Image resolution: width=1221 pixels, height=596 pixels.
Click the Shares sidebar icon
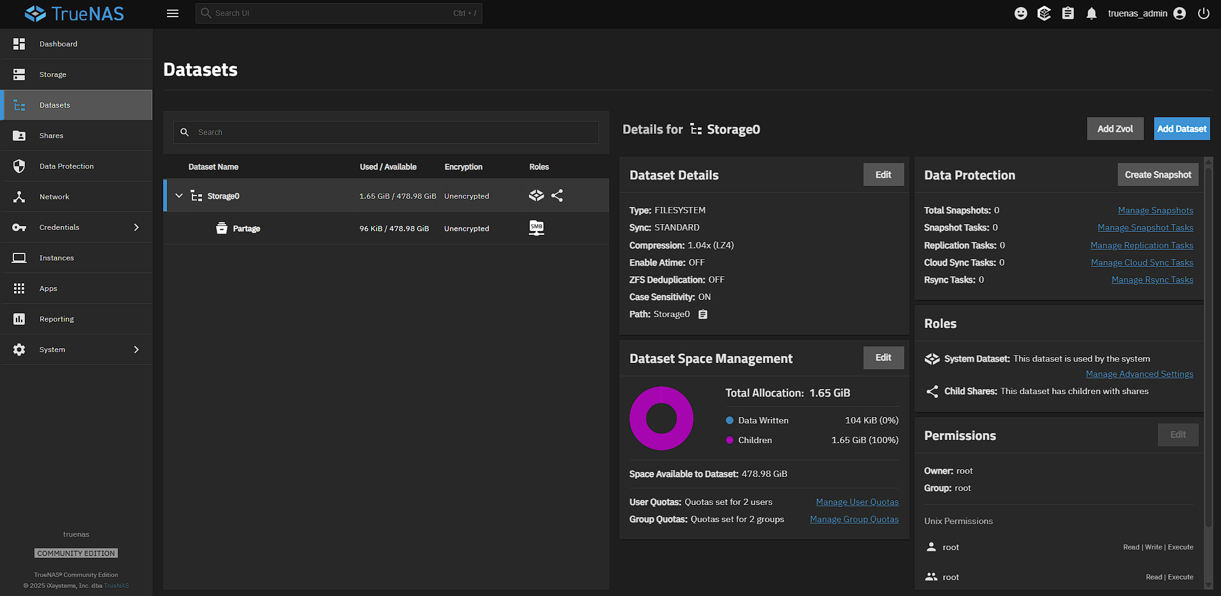click(x=19, y=136)
